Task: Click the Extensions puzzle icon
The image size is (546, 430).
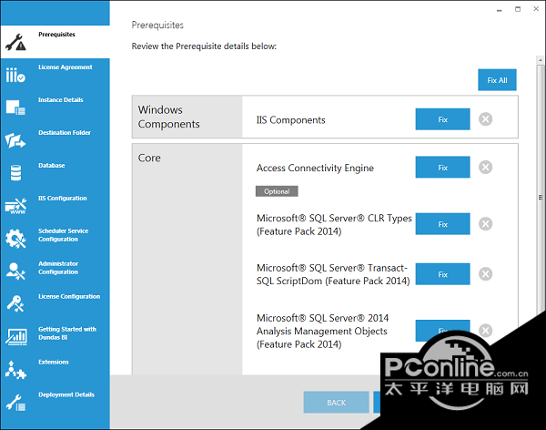Action: click(15, 370)
